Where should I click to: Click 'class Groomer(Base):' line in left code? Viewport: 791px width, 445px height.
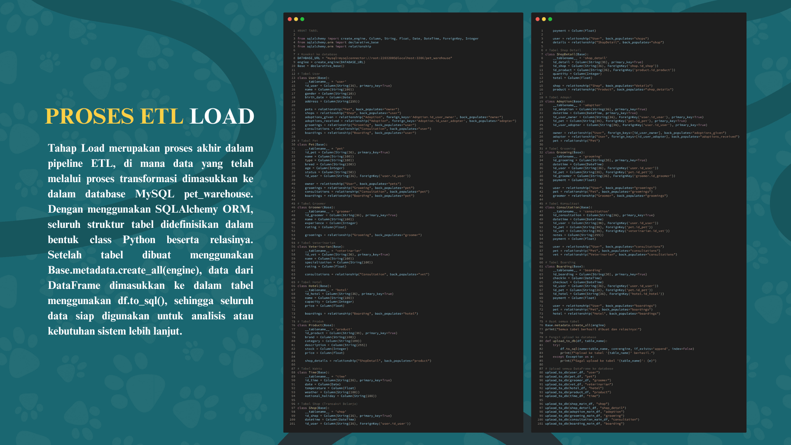pos(316,208)
